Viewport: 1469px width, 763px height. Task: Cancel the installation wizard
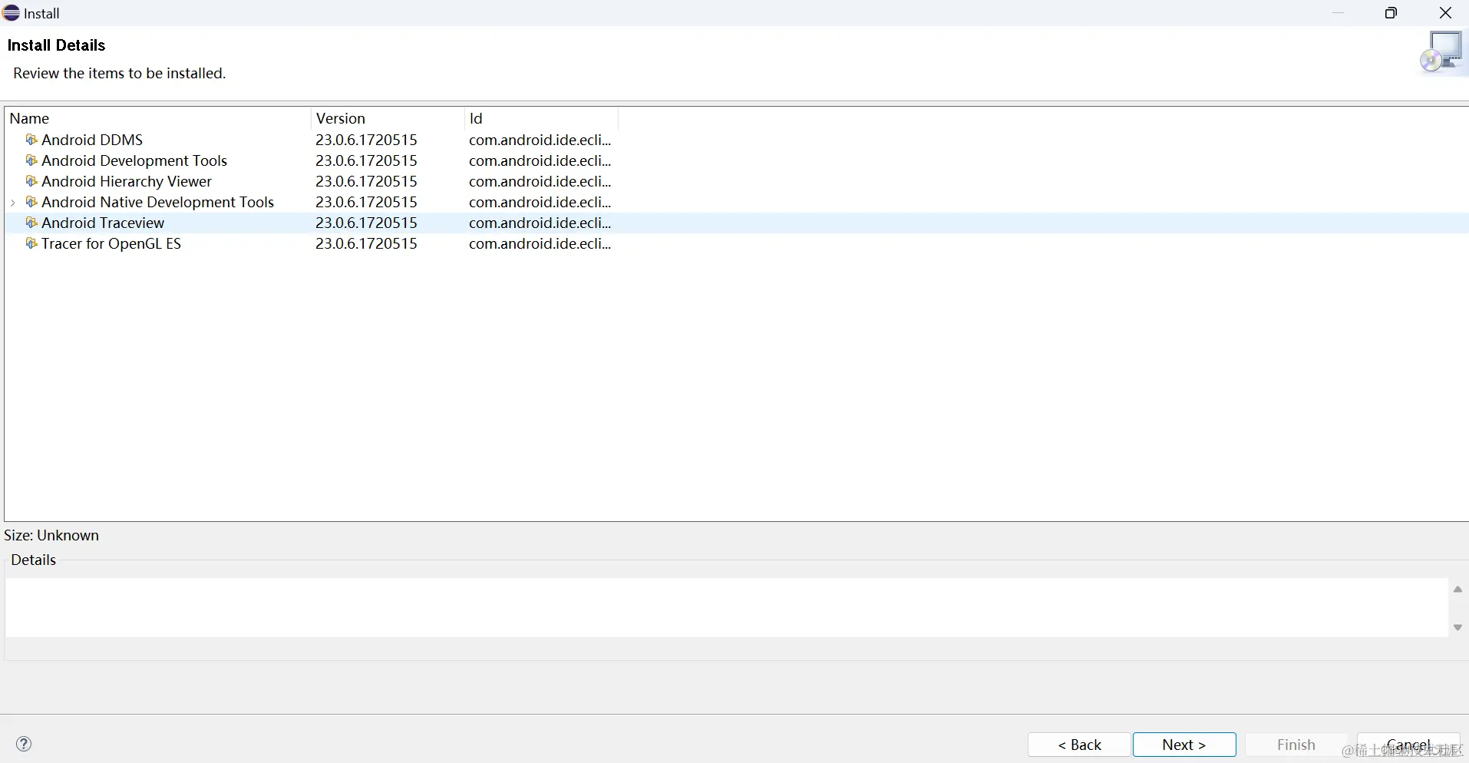coord(1408,745)
